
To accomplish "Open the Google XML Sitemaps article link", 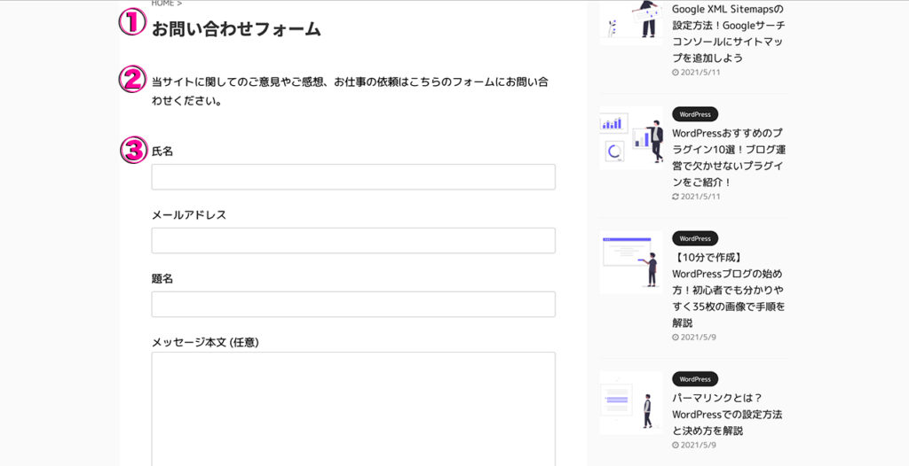I will 728,34.
